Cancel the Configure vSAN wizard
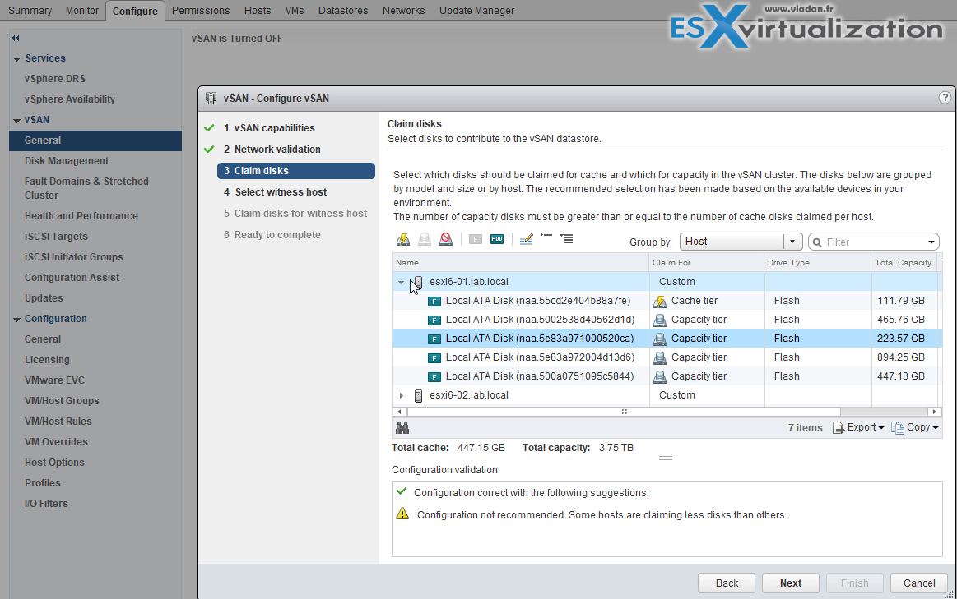Screen dimensions: 957x599 [x=918, y=583]
